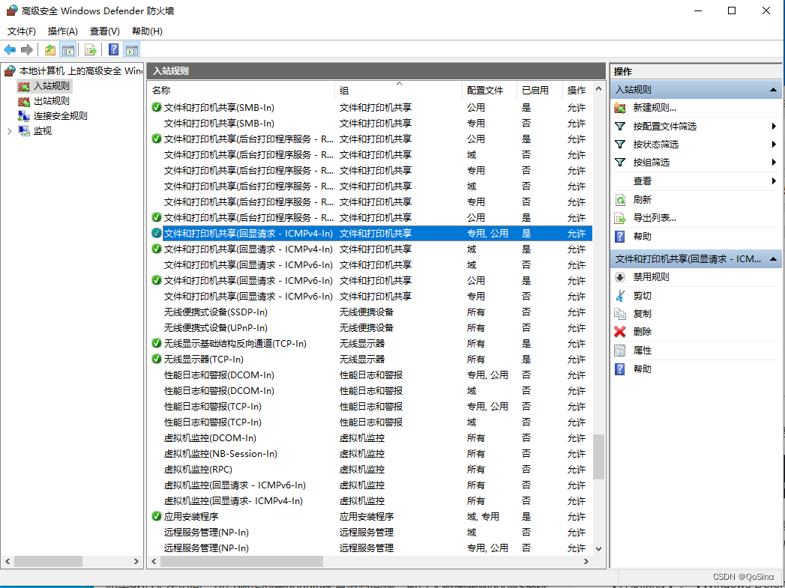Screen dimensions: 785x588
Task: Click the Up one level folder icon
Action: click(50, 49)
